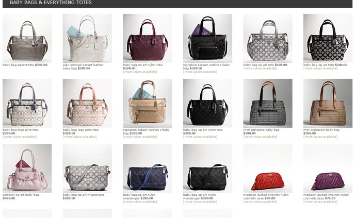Click the navy blue nylon messenger bag image

(148, 169)
